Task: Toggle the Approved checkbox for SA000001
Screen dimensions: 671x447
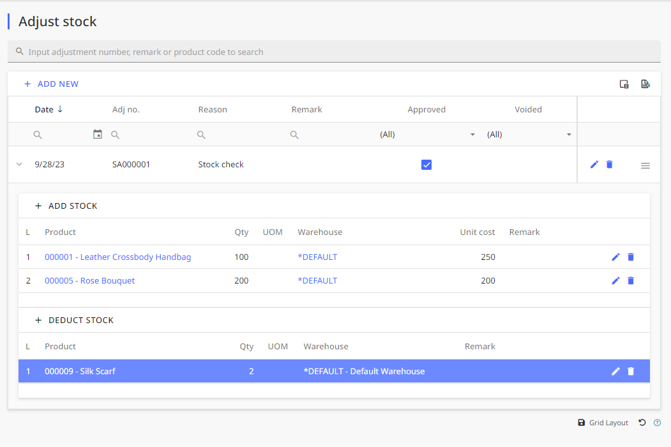Action: (x=426, y=165)
